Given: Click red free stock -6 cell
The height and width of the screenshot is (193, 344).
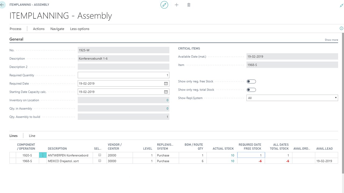Looking at the screenshot, I should click(251, 161).
